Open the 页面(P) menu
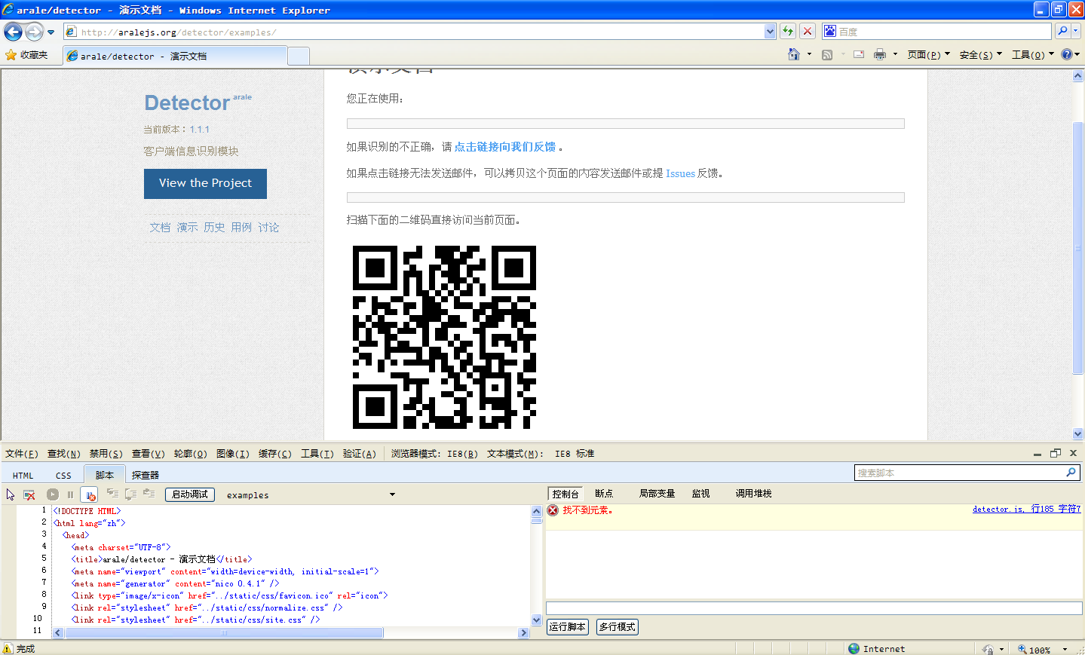Viewport: 1085px width, 655px height. click(928, 55)
